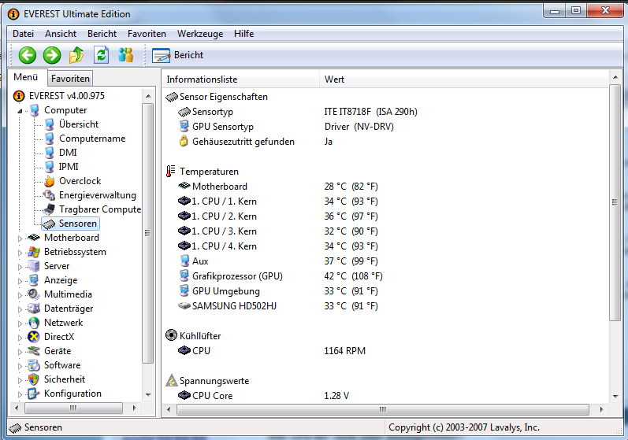Open the Favoriten menu in menu bar
Screen dimensions: 628x440
(x=147, y=34)
